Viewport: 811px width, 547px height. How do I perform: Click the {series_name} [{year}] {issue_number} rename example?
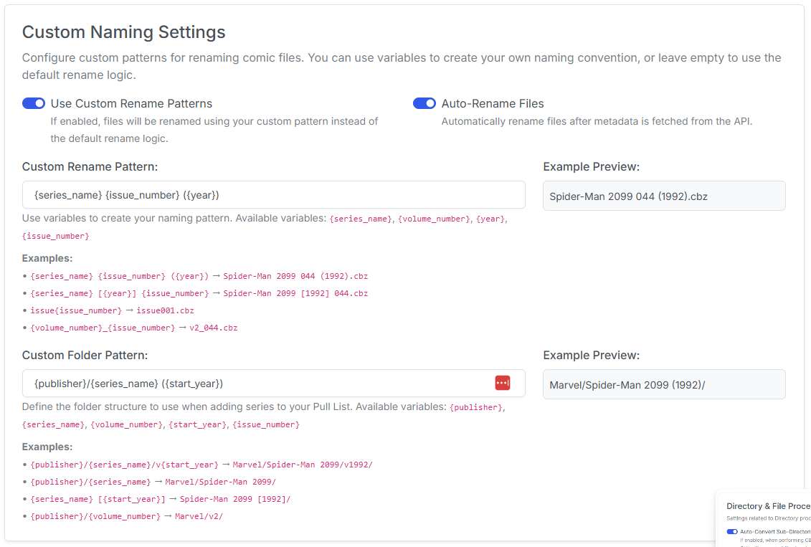point(119,293)
